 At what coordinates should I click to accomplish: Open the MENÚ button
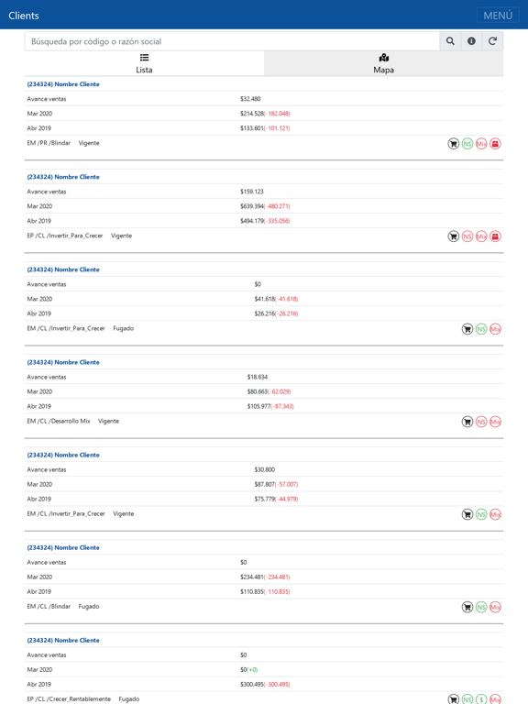click(x=498, y=16)
